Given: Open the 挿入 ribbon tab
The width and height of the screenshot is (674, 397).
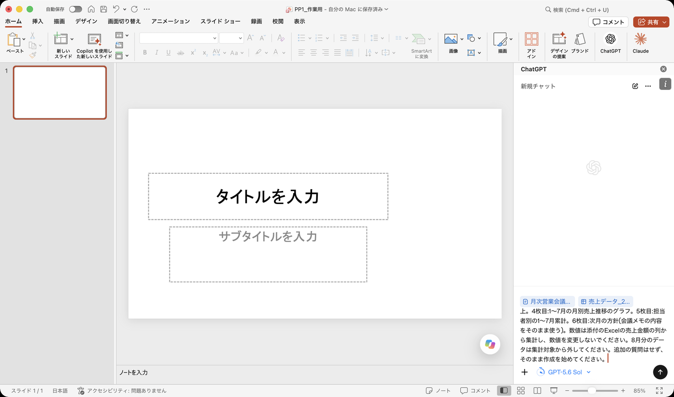Looking at the screenshot, I should pos(38,21).
